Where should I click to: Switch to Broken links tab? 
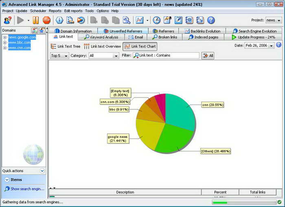pos(164,37)
